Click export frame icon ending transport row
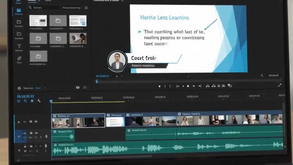293x165 pixels. pyautogui.click(x=230, y=86)
